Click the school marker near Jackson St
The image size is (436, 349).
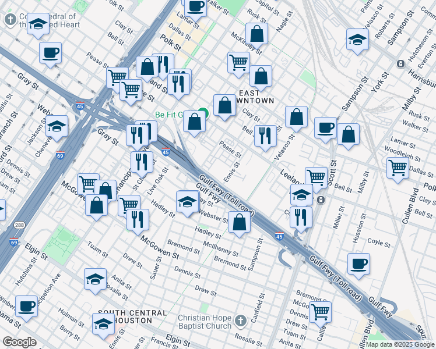coord(57,126)
